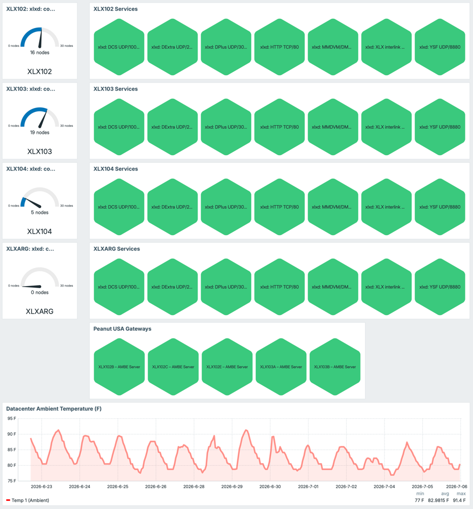Open XLX104 Services panel title menu
The width and height of the screenshot is (473, 509).
[x=116, y=169]
